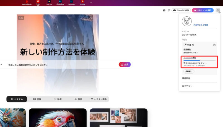This screenshot has height=127, width=223.
Task: Open the アカウントを管理 link
Action: pos(201,25)
